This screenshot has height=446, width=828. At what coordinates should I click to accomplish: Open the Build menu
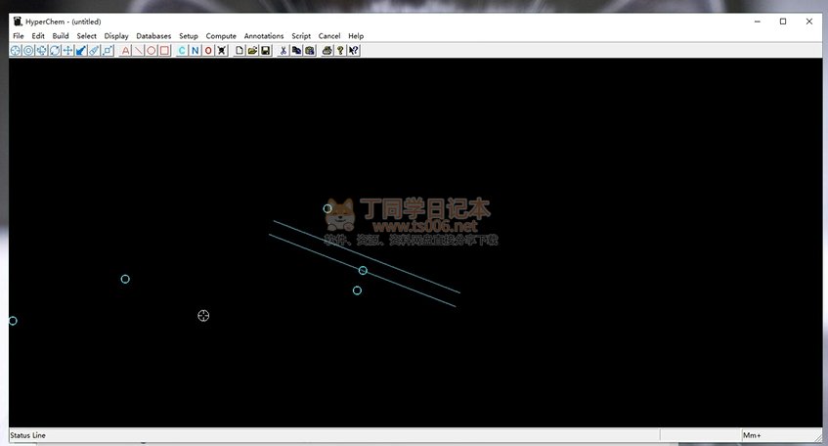[x=61, y=36]
